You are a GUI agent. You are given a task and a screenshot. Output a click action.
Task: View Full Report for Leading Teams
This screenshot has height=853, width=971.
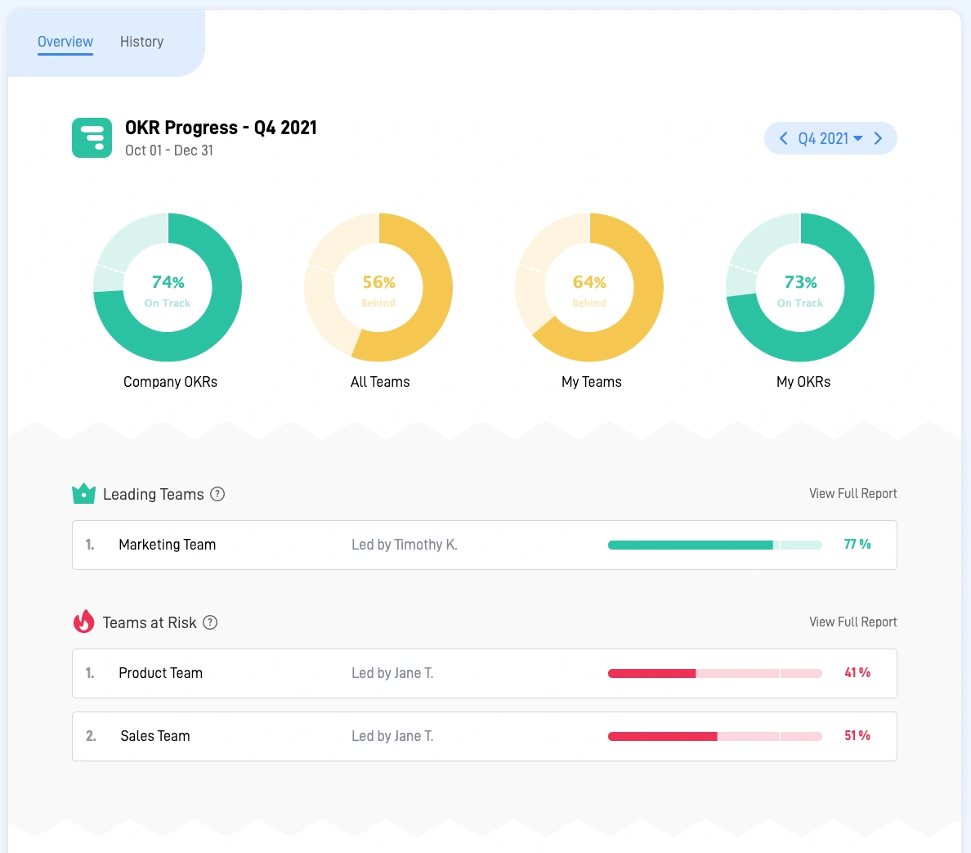[x=852, y=494]
